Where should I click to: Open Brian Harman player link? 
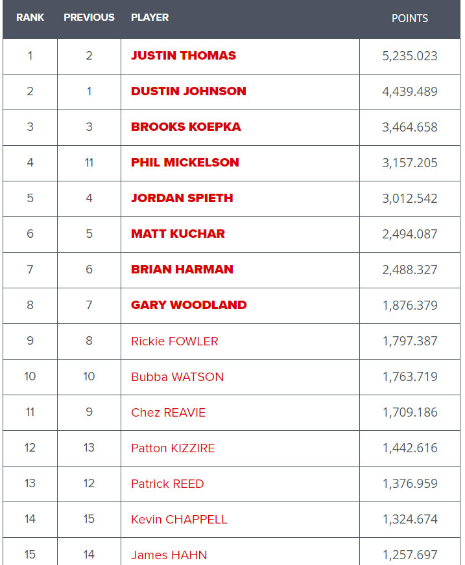pyautogui.click(x=182, y=270)
